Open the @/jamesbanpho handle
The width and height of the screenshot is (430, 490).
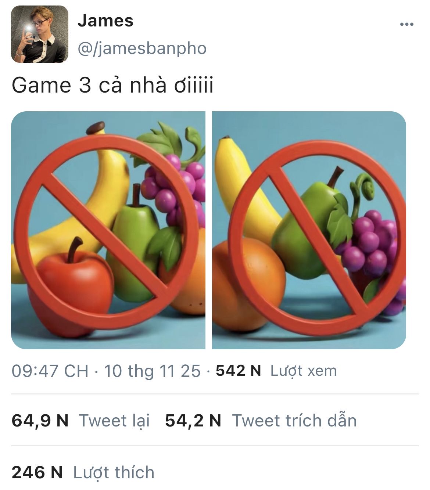click(142, 48)
